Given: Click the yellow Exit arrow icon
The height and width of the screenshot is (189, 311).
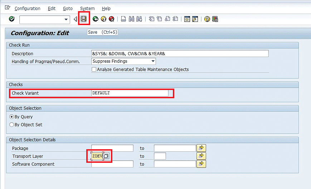Looking at the screenshot, I should click(x=103, y=19).
